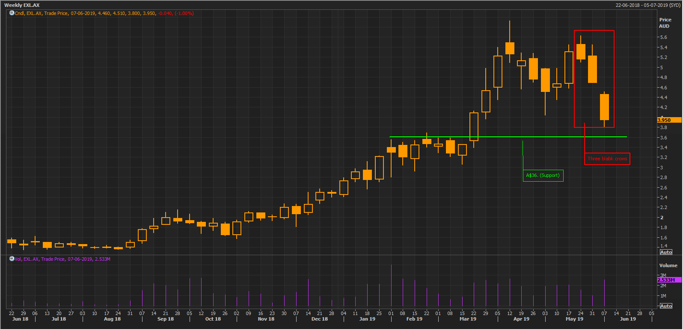This screenshot has height=330, width=683.
Task: Click the Sep 18 month label
Action: click(166, 319)
